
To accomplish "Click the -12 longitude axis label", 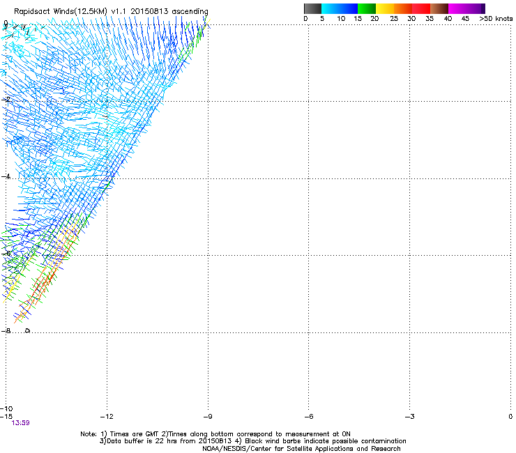I will coord(107,417).
